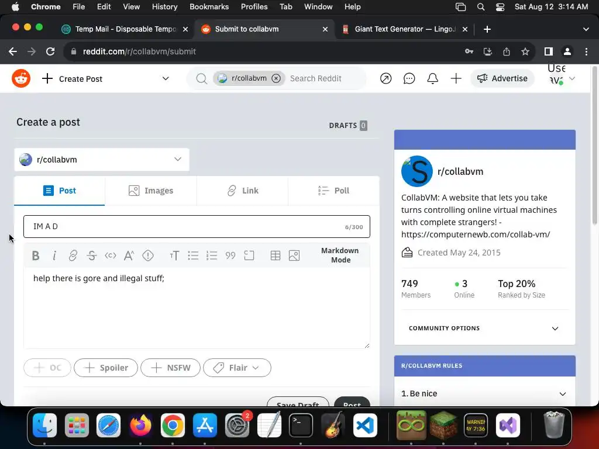Reload the page in Chrome

(50, 51)
